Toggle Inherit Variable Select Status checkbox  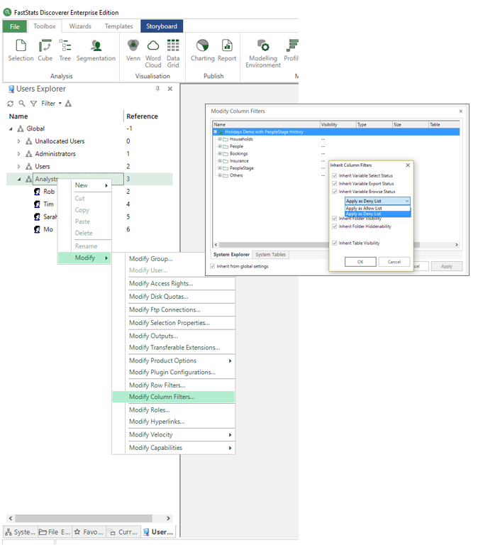[x=334, y=175]
